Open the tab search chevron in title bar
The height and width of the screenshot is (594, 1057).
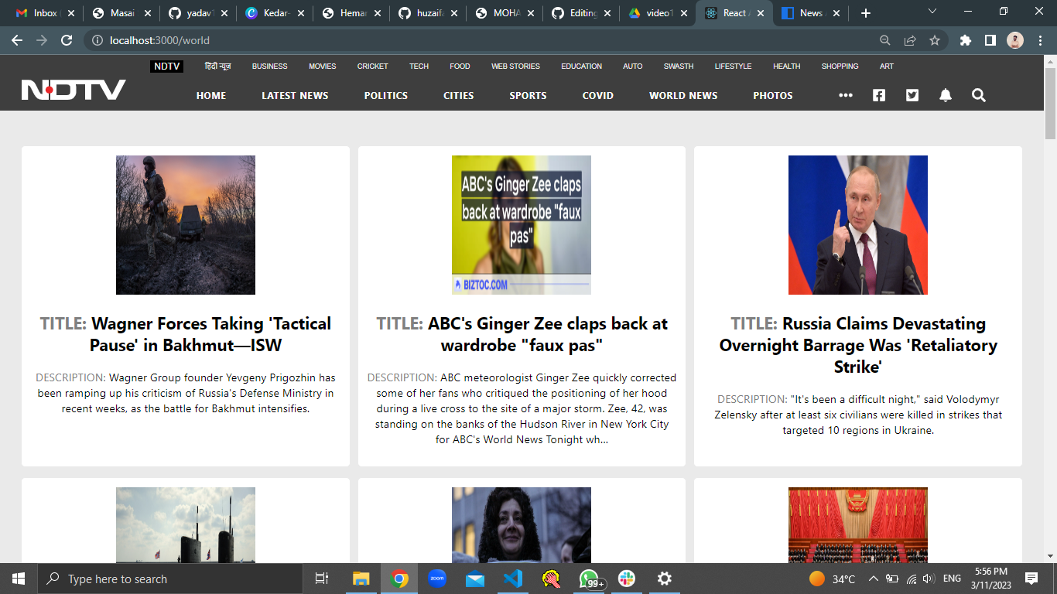tap(932, 12)
